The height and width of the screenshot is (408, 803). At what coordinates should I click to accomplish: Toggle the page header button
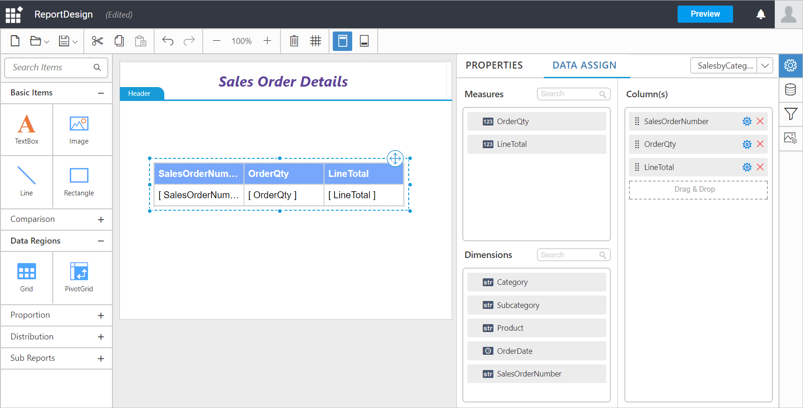[342, 41]
